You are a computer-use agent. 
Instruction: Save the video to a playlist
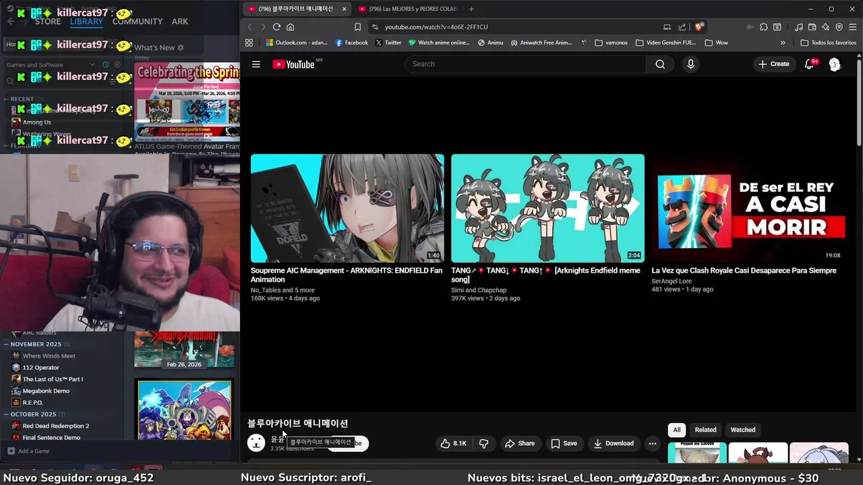(564, 443)
